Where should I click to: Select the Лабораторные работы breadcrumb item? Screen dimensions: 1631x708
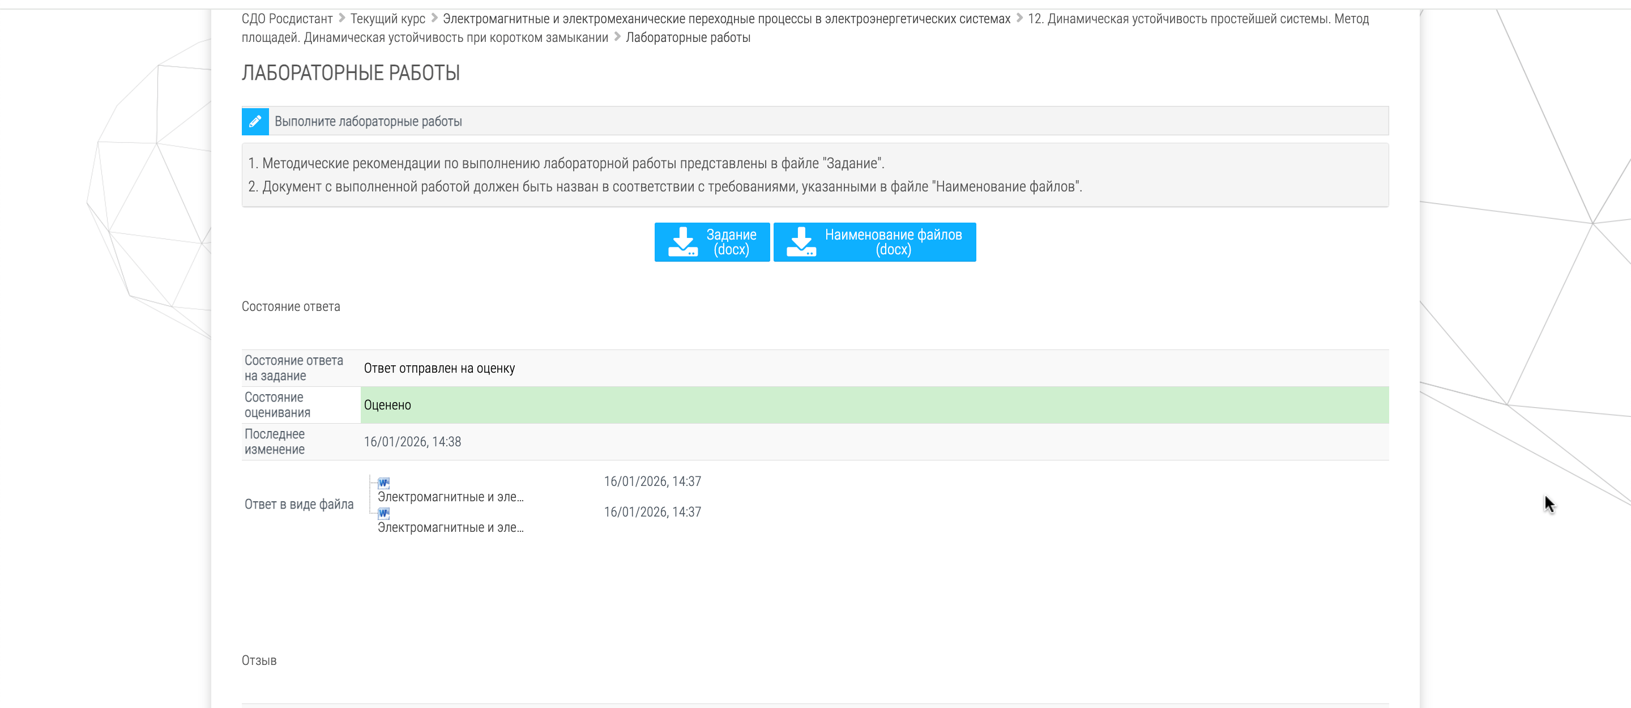tap(688, 37)
